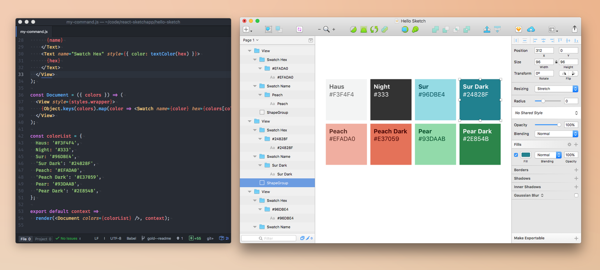Select the Rotate tool with circular arrows
The image size is (600, 270).
374,30
